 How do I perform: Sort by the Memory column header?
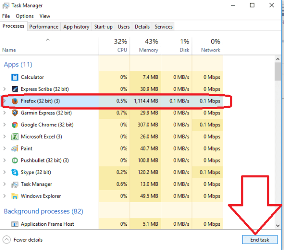[x=145, y=46]
